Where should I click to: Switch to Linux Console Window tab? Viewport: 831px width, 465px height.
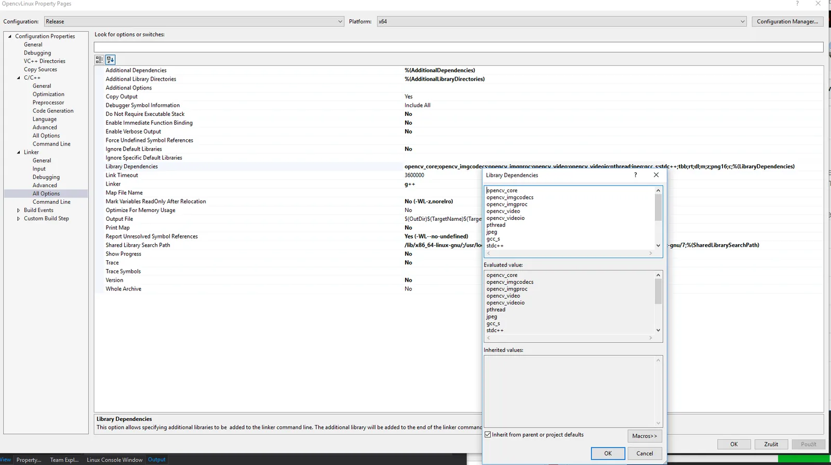click(114, 460)
